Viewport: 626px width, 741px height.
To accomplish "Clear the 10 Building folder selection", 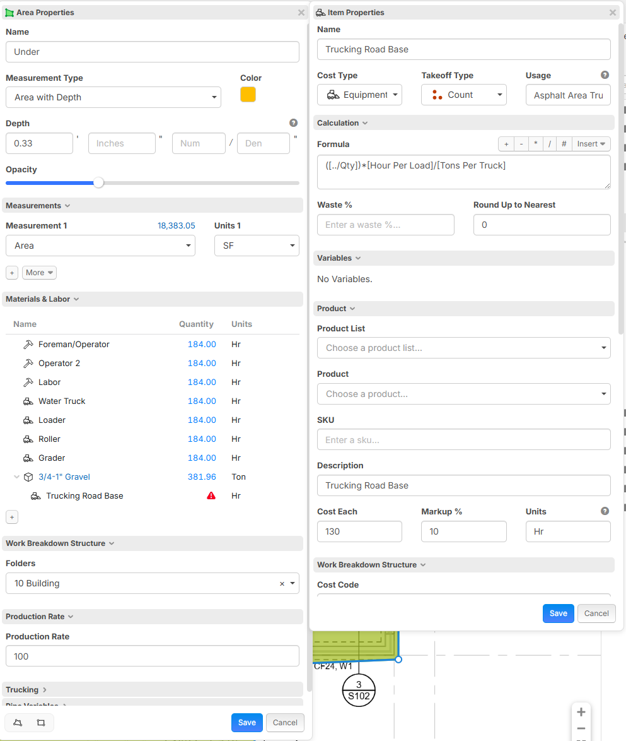I will pyautogui.click(x=282, y=584).
